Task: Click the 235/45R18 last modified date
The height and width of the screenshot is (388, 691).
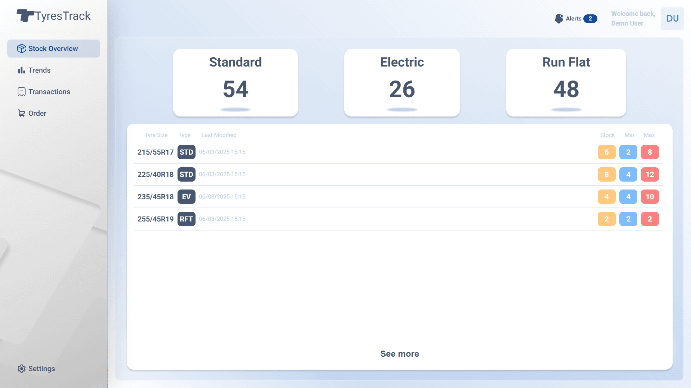Action: [x=222, y=197]
